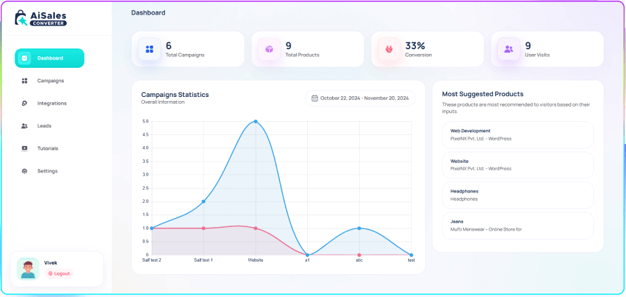
Task: Open the Campaigns menu item
Action: [x=50, y=81]
